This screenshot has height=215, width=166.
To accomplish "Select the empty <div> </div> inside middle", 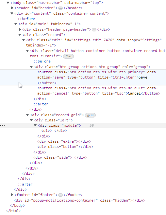I will 54,131.
